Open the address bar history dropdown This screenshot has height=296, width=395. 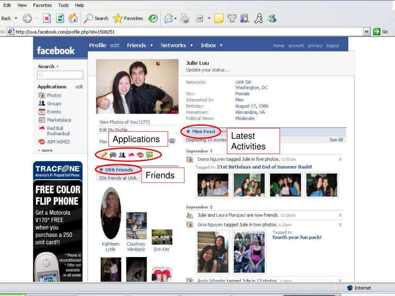coord(367,32)
